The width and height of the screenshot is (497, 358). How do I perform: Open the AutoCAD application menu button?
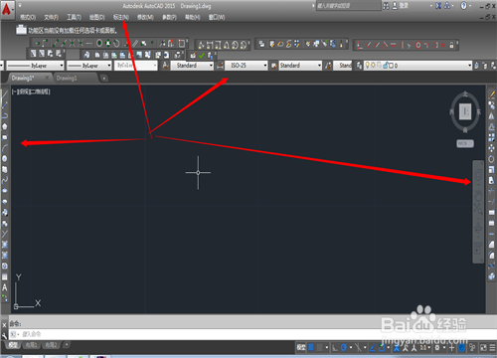pyautogui.click(x=7, y=9)
